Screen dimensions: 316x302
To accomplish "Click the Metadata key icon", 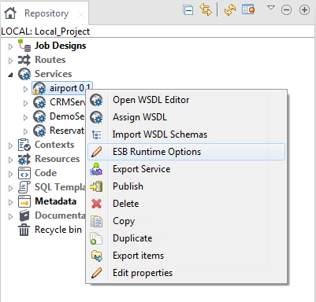I will pos(24,201).
